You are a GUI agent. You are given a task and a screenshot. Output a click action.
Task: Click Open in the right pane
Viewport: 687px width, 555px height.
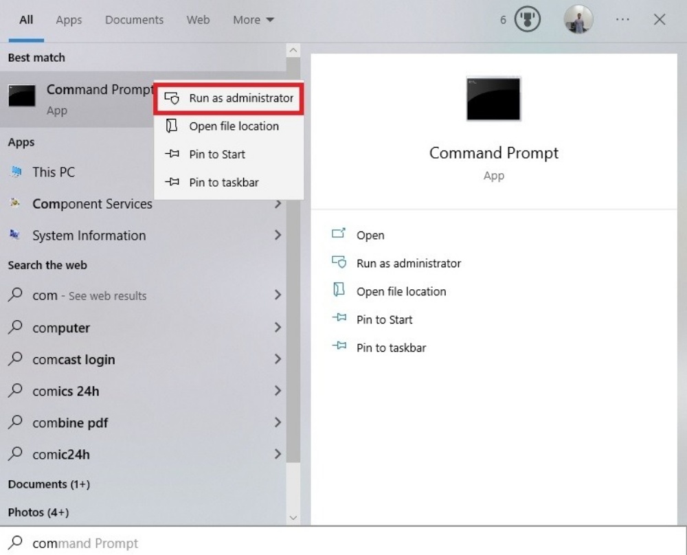coord(370,235)
